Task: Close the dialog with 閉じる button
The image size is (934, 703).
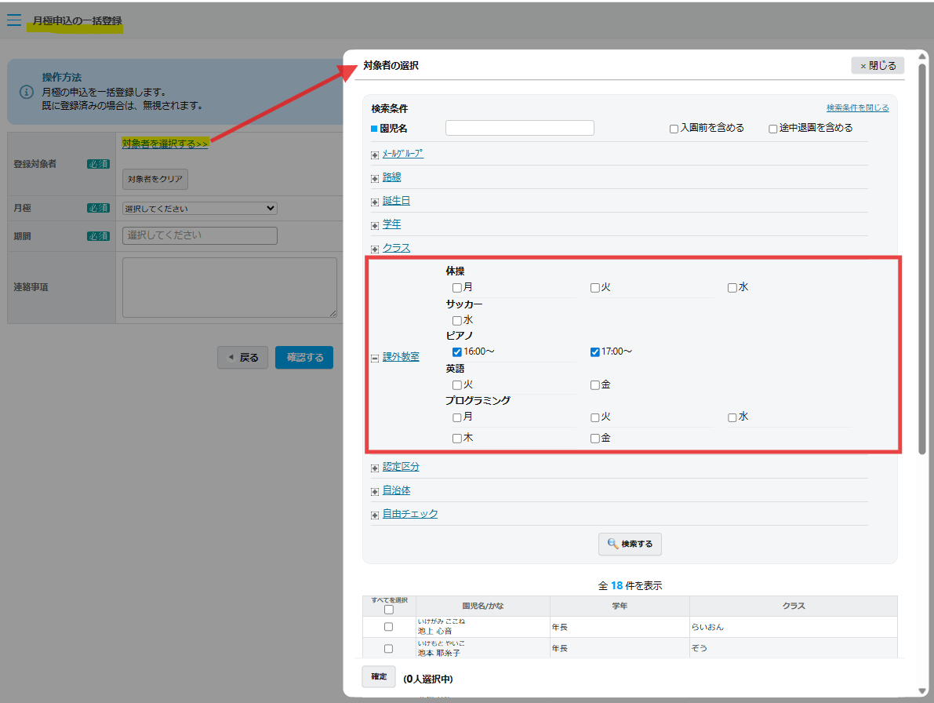Action: pyautogui.click(x=878, y=66)
